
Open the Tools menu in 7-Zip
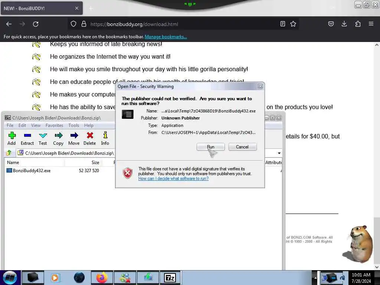[x=74, y=125]
